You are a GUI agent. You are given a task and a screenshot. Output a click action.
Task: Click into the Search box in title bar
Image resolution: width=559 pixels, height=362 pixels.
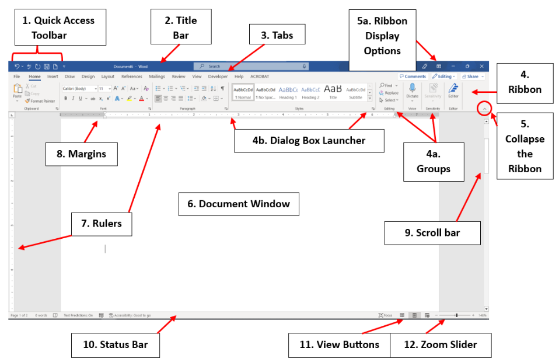click(251, 67)
